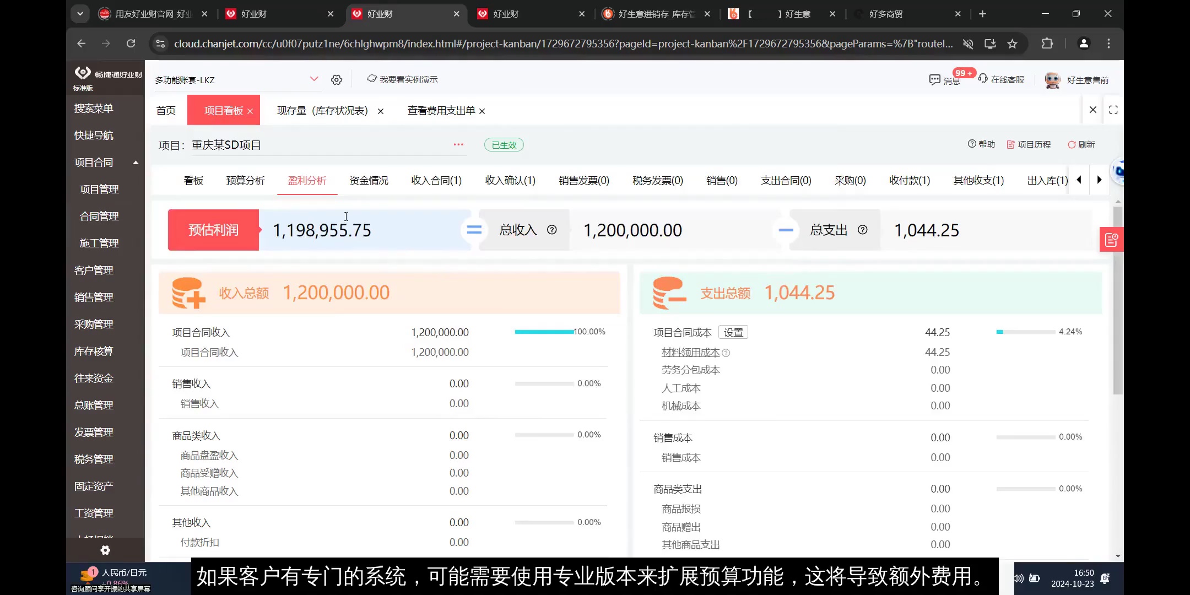Open the 消息 message center icon
This screenshot has height=595, width=1190.
click(934, 80)
